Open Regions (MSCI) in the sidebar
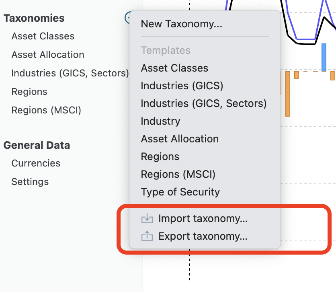 point(46,110)
